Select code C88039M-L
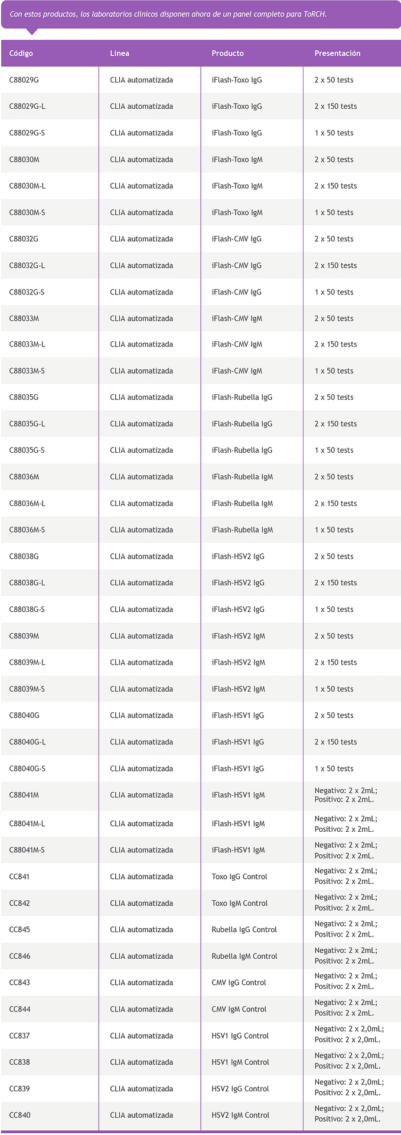Viewport: 401px width, 1135px height. click(27, 662)
